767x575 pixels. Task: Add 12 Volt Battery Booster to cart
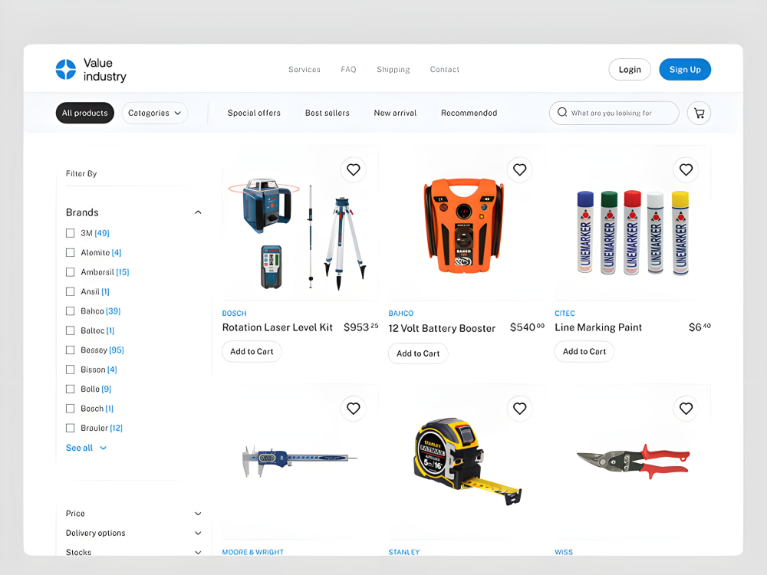418,353
